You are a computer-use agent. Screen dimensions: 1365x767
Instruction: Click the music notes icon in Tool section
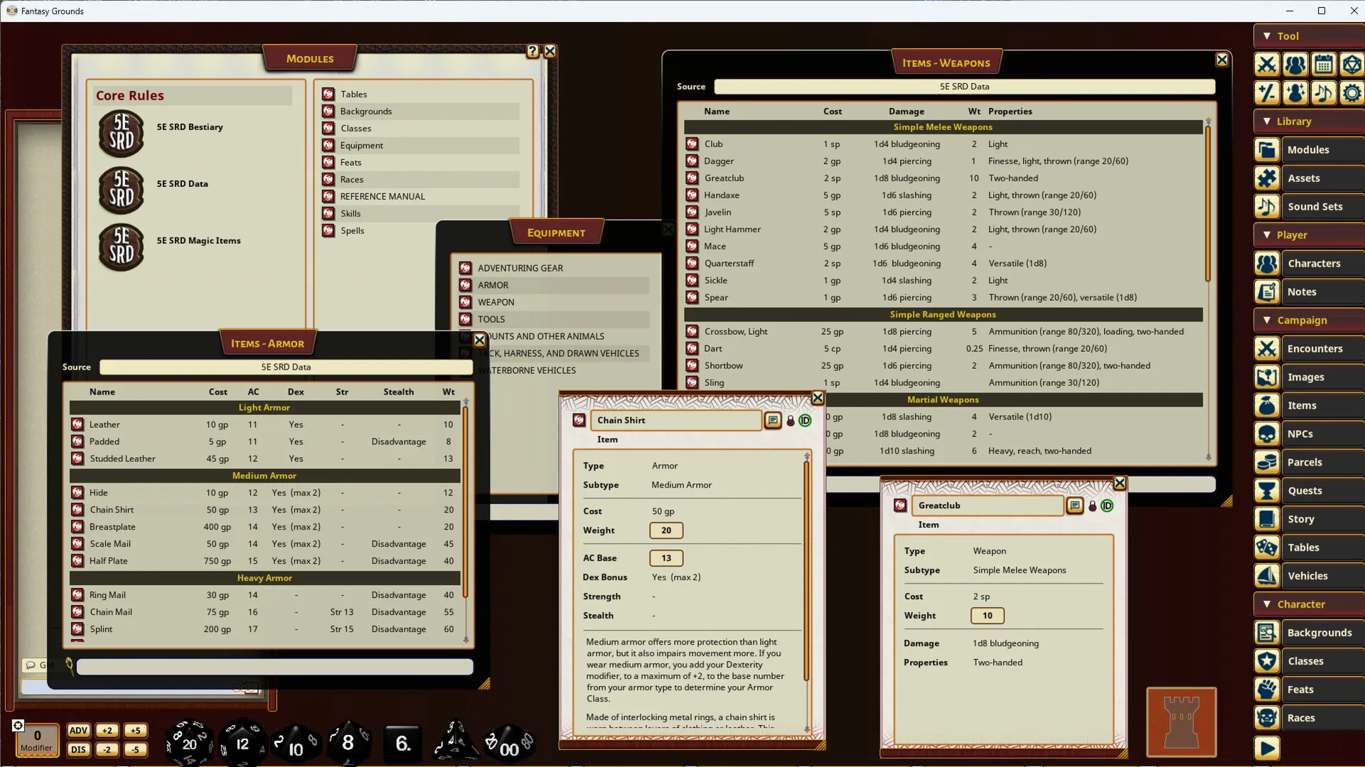click(x=1323, y=93)
